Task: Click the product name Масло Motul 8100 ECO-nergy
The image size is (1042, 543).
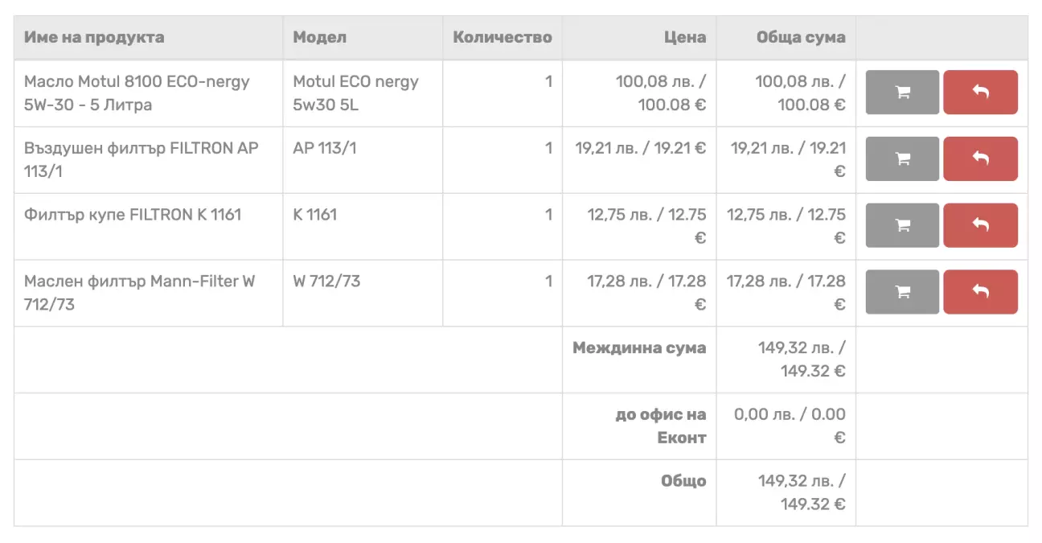Action: tap(137, 93)
